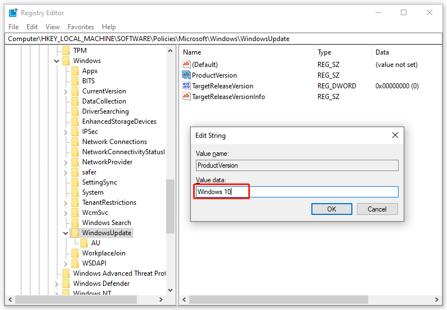The width and height of the screenshot is (447, 310).
Task: Click the Value name field showing ProductVersion
Action: [297, 165]
